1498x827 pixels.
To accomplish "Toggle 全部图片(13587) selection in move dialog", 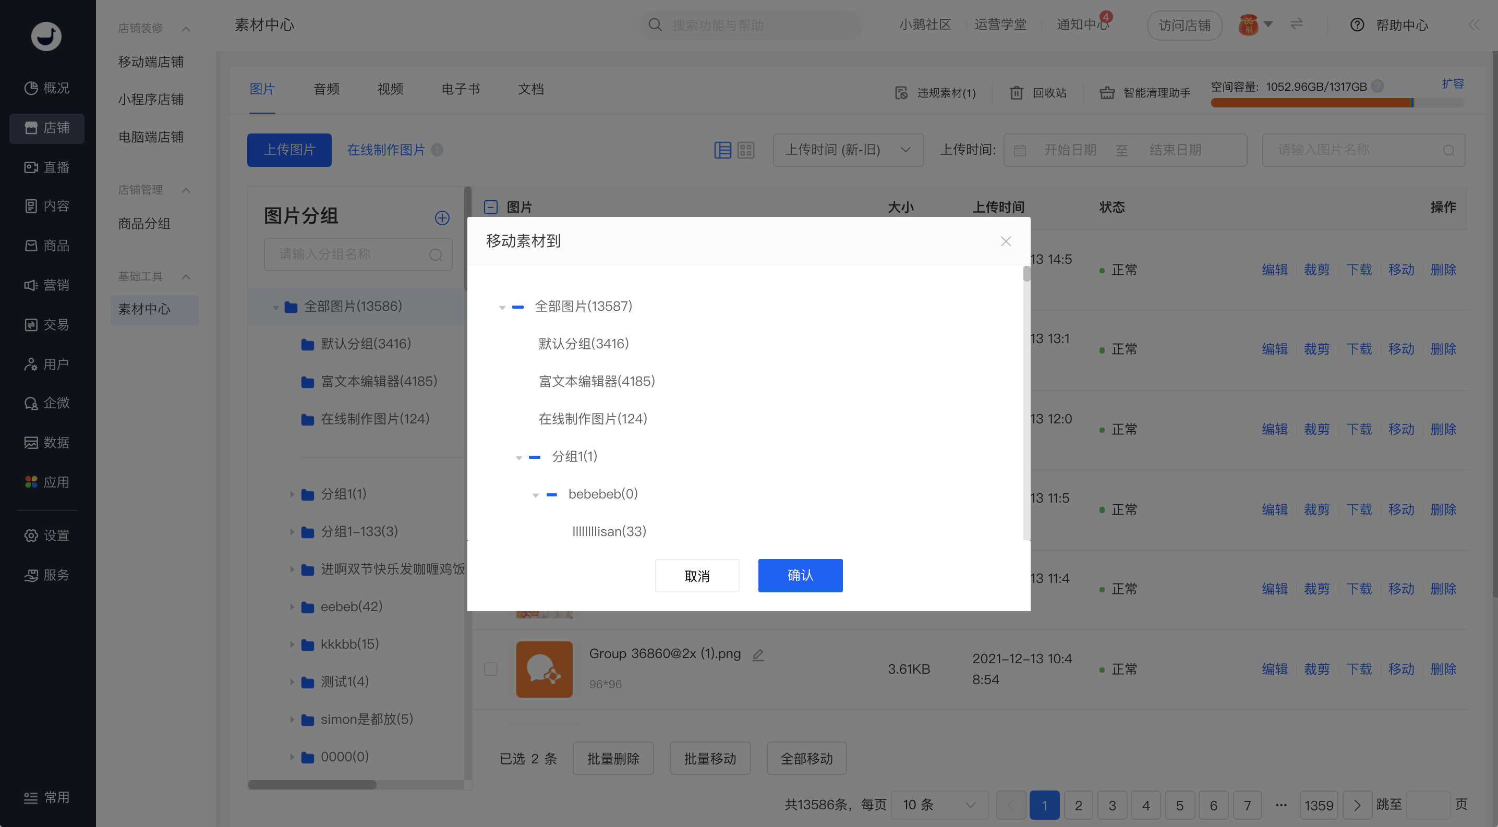I will pos(517,307).
